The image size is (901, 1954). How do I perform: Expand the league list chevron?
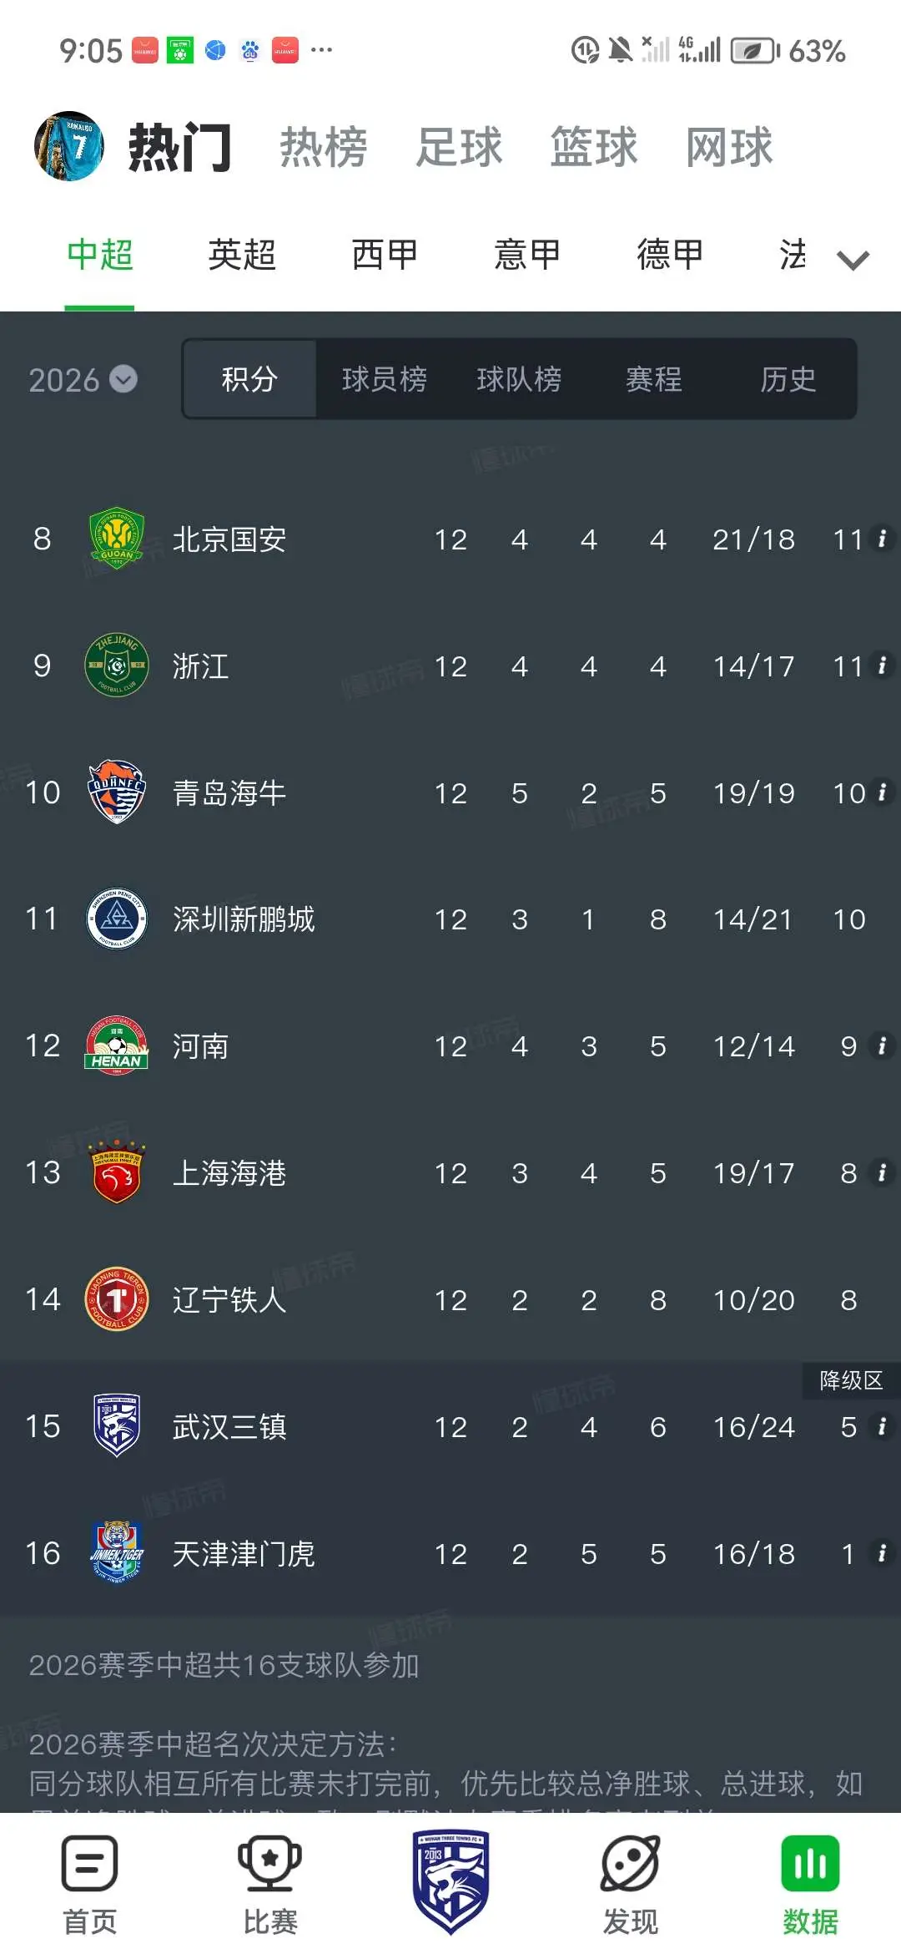pos(853,260)
